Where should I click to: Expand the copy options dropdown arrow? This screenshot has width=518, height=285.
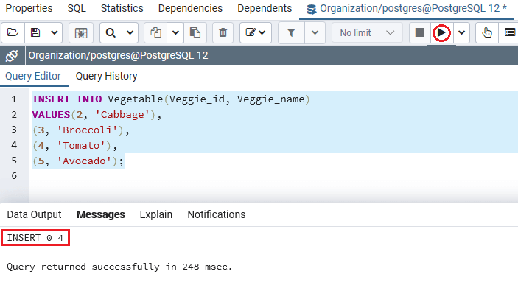175,32
